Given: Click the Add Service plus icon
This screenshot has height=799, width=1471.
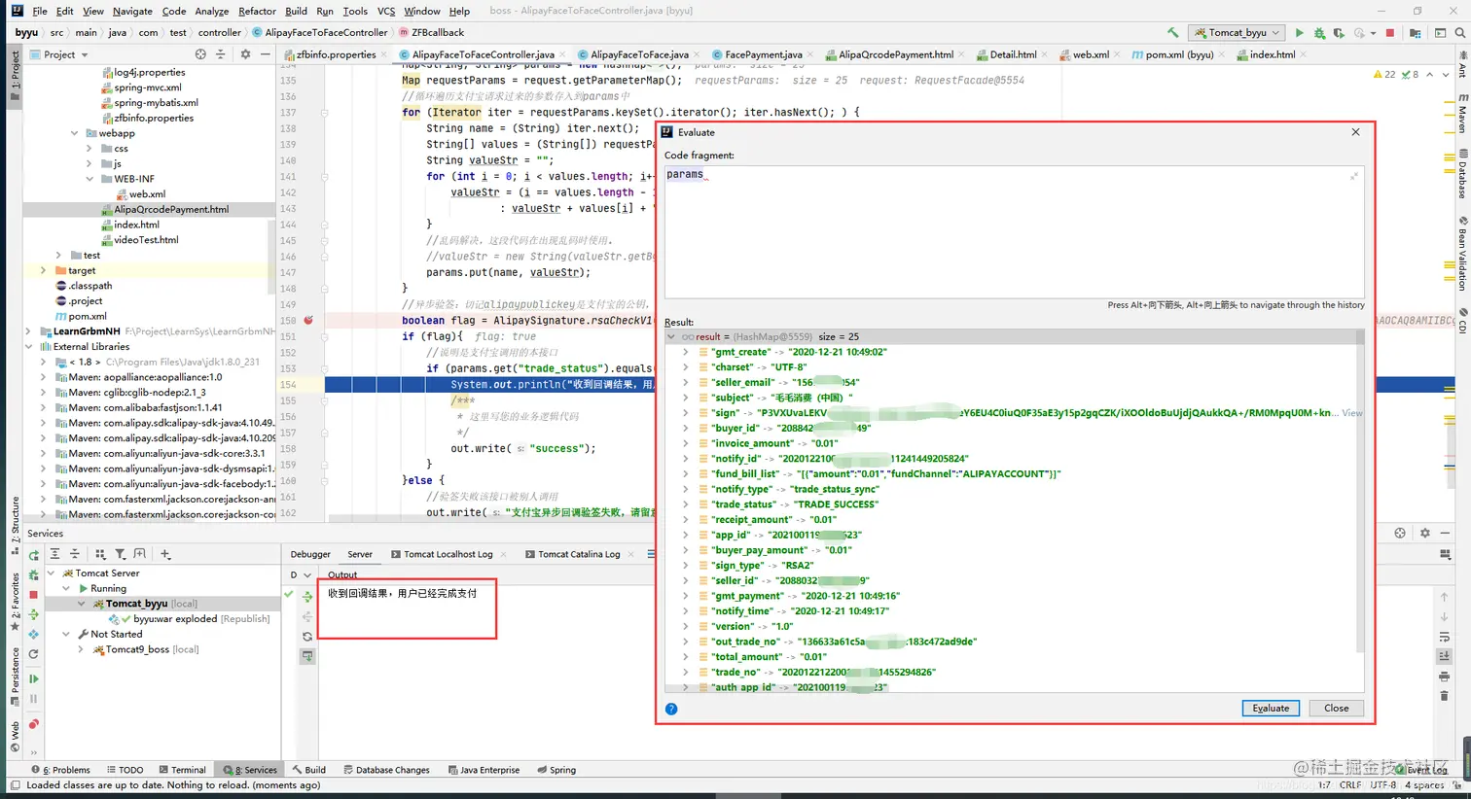Looking at the screenshot, I should 165,554.
